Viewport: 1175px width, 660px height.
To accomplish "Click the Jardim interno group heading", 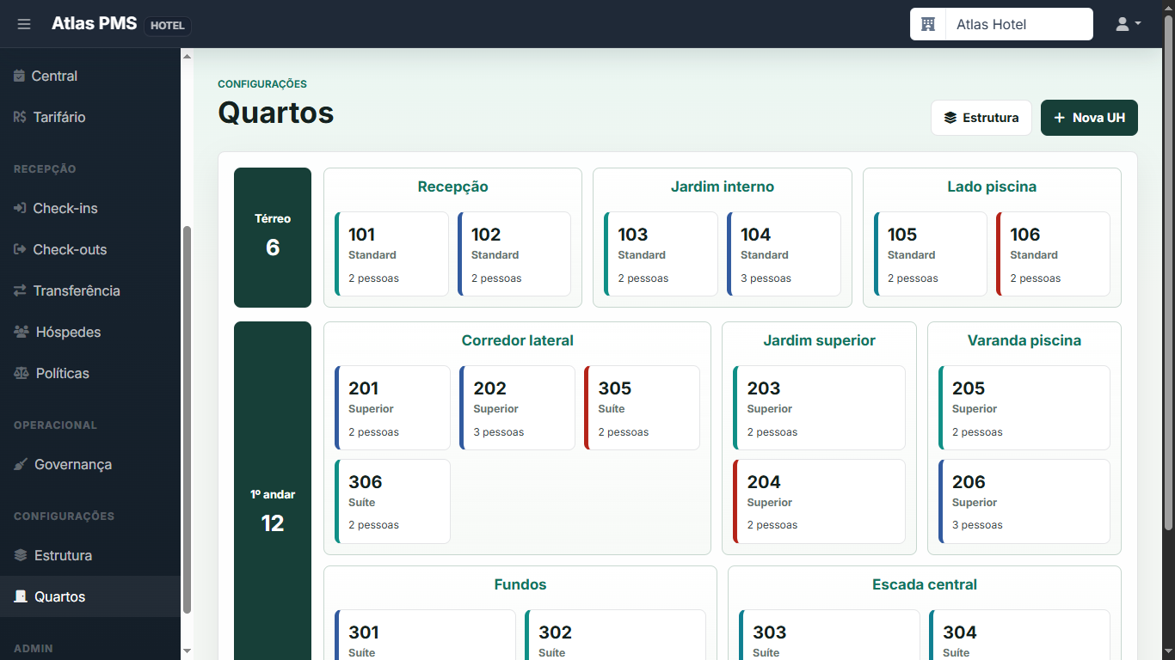I will click(x=723, y=186).
